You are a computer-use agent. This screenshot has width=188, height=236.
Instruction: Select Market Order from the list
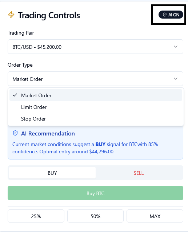point(96,95)
